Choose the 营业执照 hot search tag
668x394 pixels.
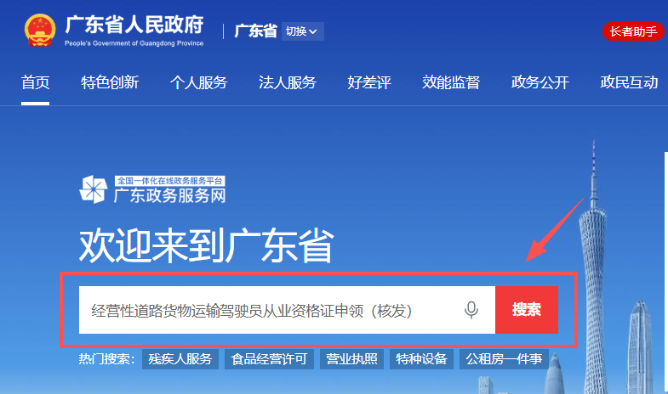point(351,358)
